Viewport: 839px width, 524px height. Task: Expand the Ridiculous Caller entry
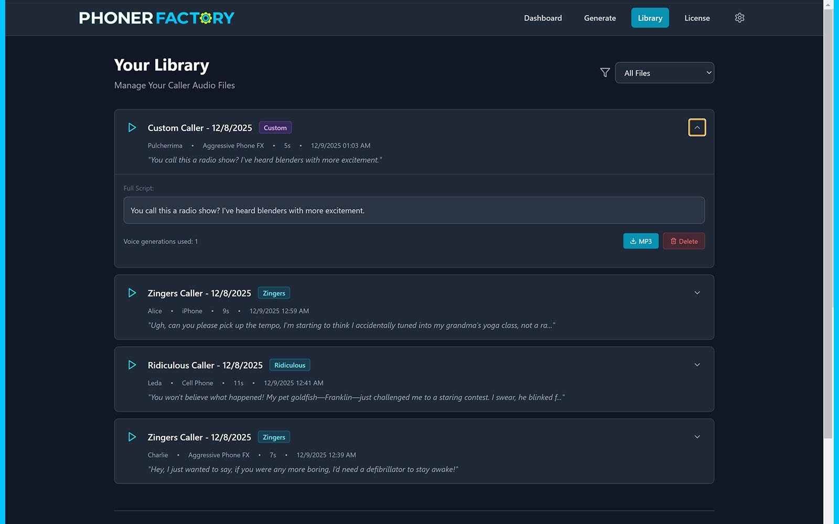point(697,365)
